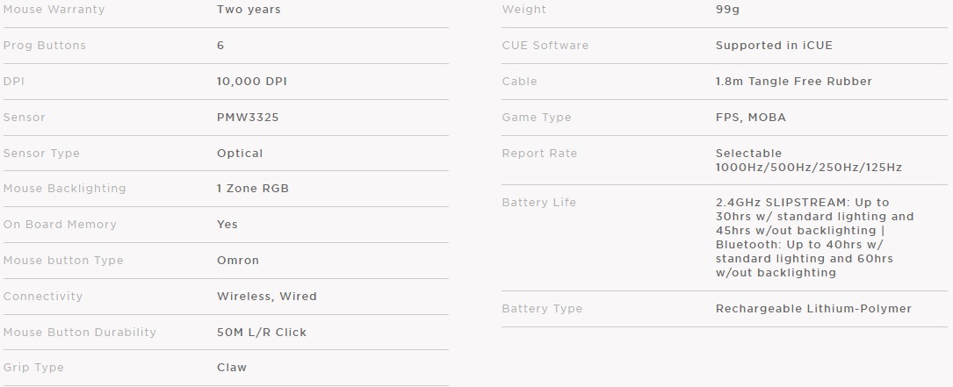Click the Report Rate label
The height and width of the screenshot is (387, 953).
coord(539,154)
